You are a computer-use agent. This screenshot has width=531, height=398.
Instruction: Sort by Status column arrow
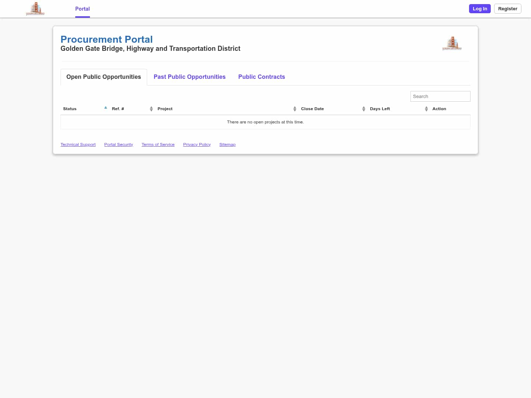pos(105,108)
